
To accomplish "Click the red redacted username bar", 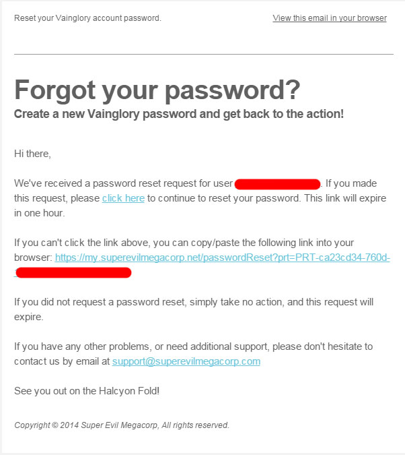I will pyautogui.click(x=277, y=184).
